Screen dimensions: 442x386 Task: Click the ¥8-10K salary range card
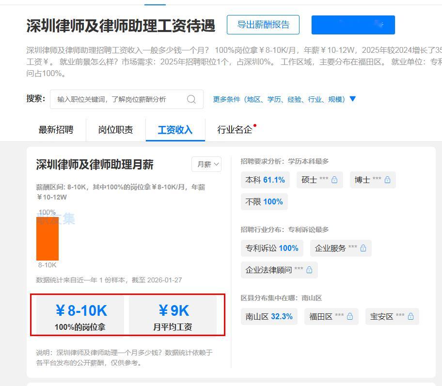[x=80, y=316]
